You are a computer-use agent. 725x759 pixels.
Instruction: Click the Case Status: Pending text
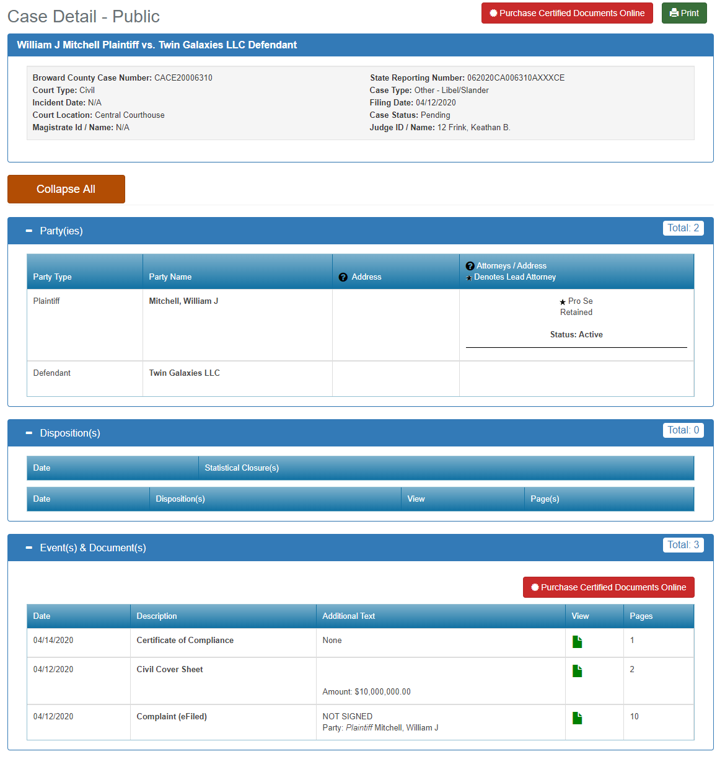click(x=410, y=115)
